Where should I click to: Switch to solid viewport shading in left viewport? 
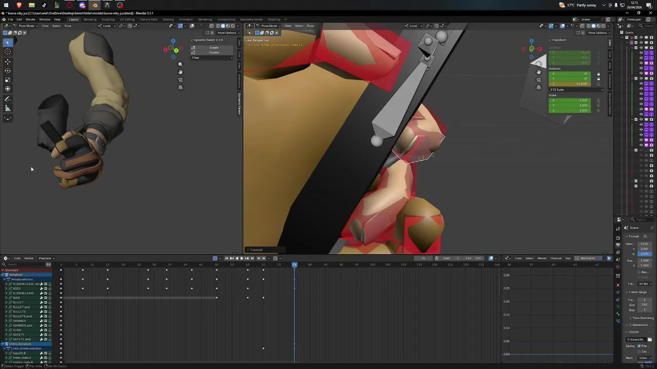(x=222, y=26)
